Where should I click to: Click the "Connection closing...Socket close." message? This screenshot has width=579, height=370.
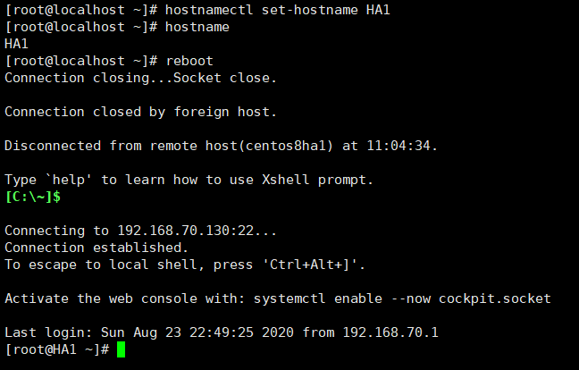pos(140,78)
